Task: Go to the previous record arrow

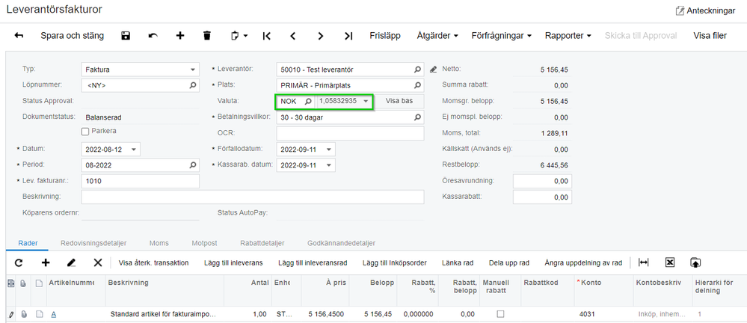Action: point(293,36)
